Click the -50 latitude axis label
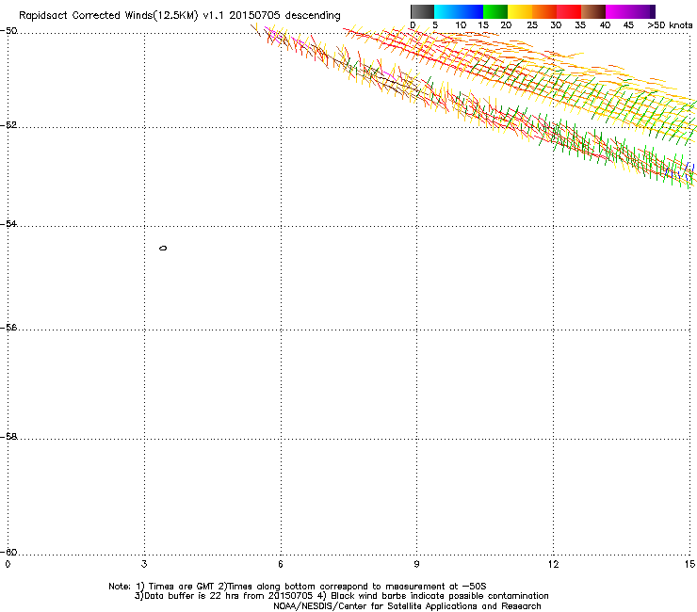 (8, 31)
